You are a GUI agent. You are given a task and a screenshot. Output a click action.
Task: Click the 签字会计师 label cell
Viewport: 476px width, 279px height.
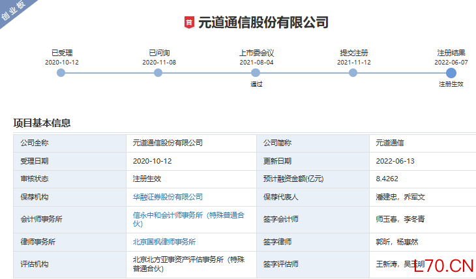click(x=313, y=220)
